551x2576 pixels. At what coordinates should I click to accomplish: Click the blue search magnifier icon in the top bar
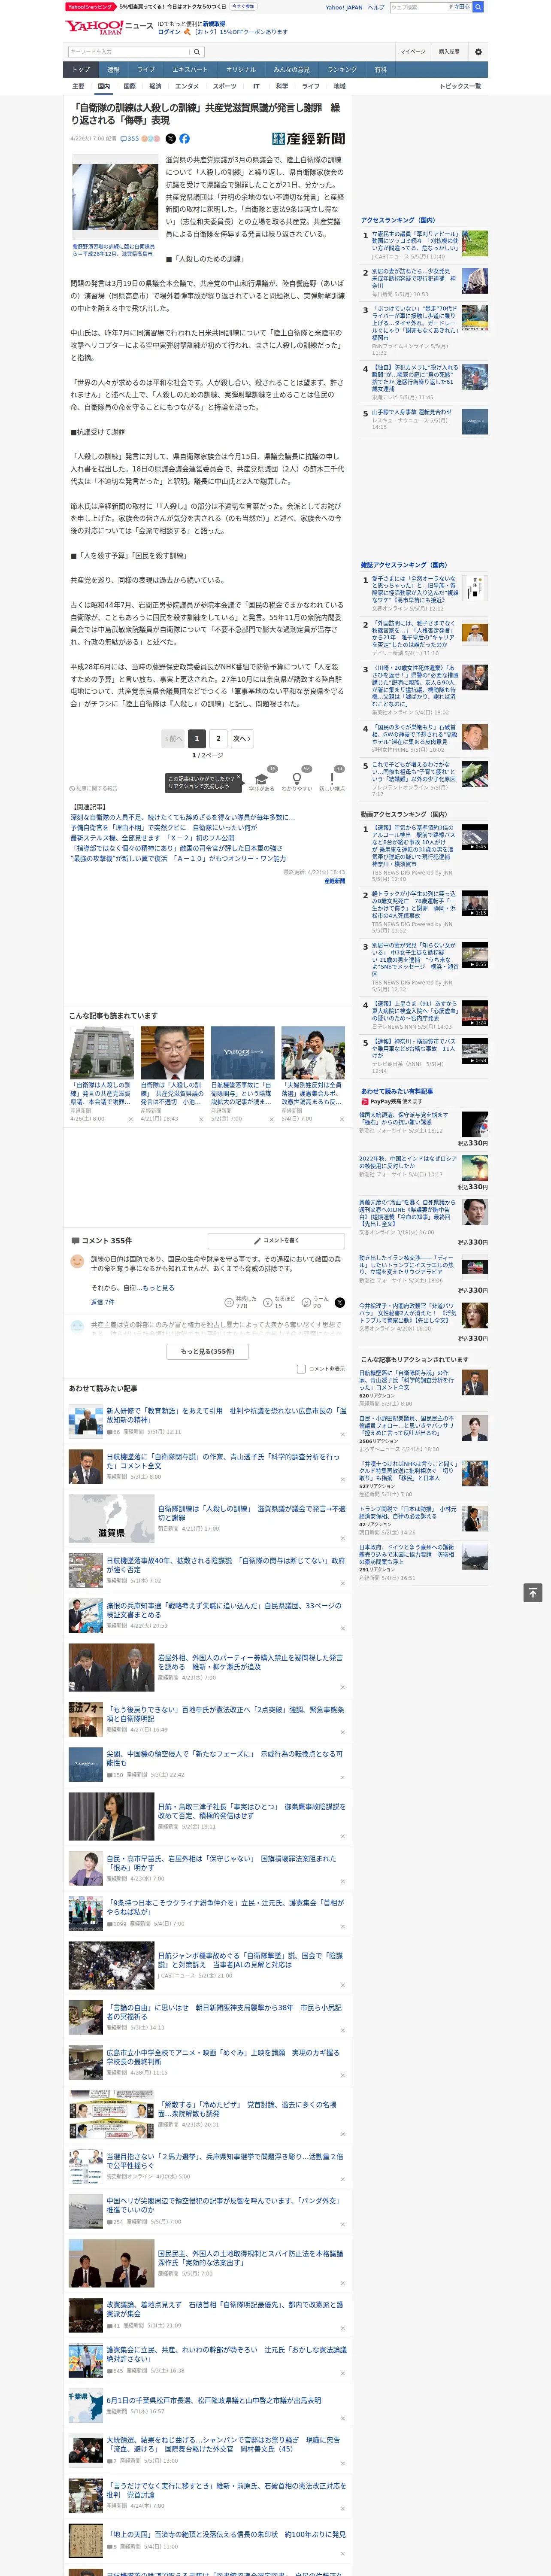[478, 7]
